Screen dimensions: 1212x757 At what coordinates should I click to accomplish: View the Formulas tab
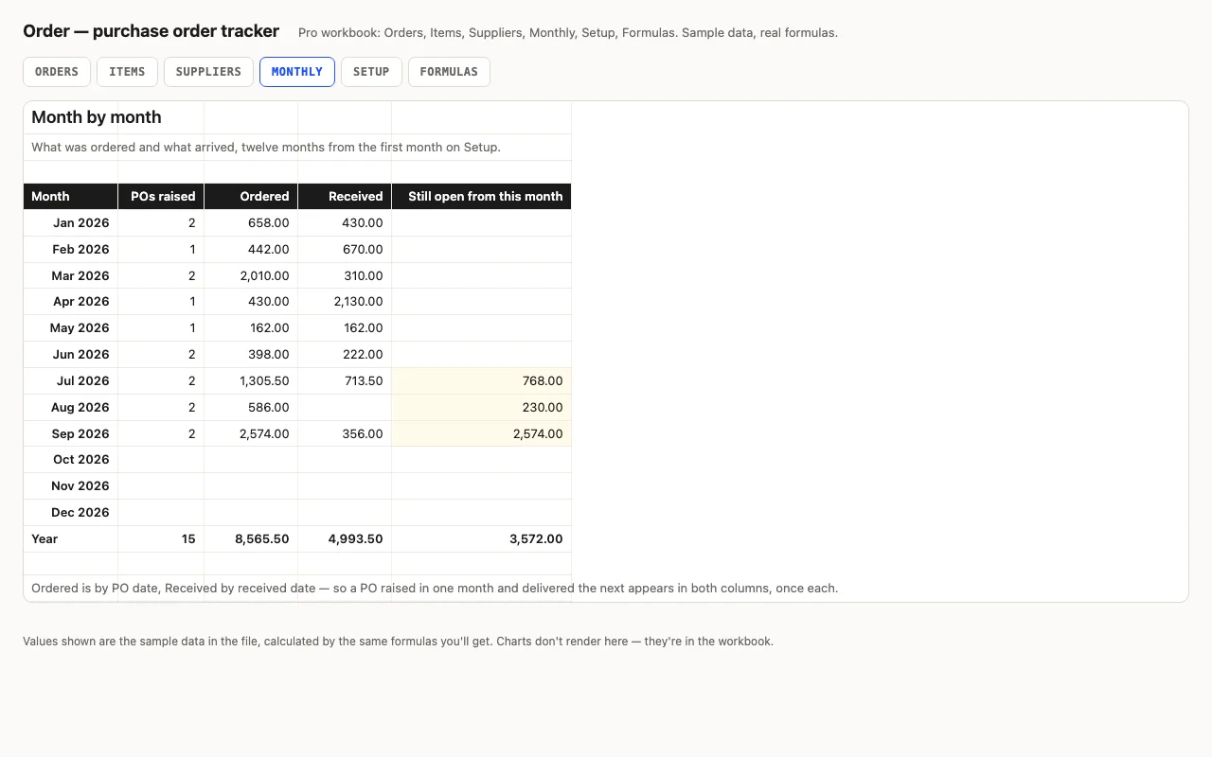click(x=449, y=72)
